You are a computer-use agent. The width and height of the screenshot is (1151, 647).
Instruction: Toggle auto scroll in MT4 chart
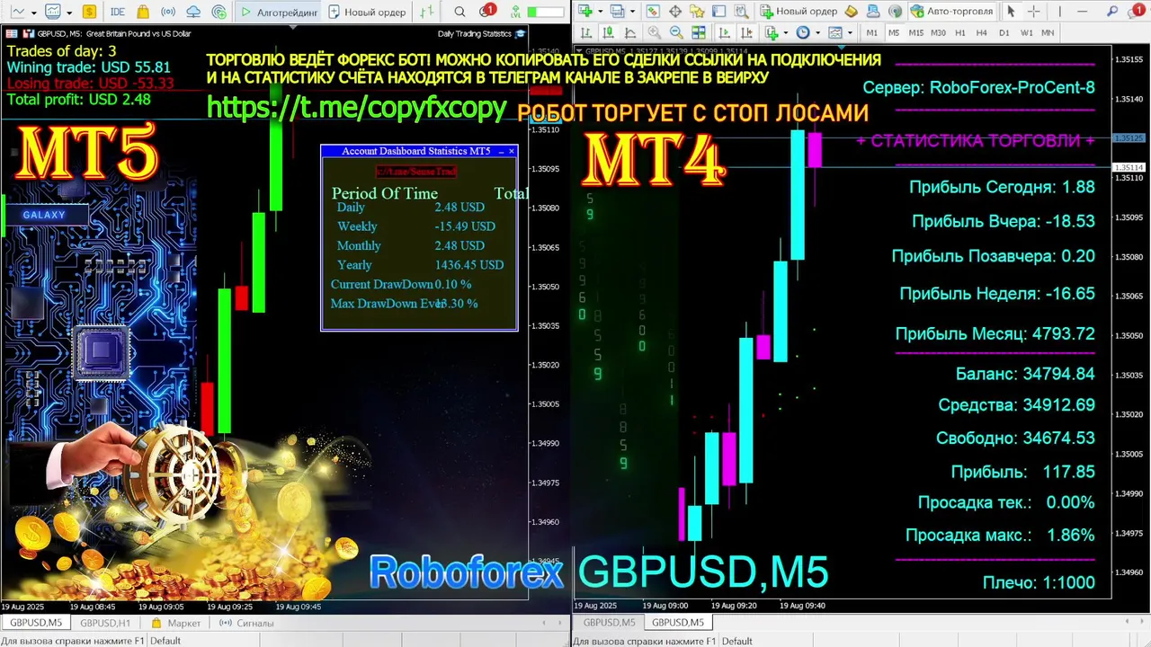pyautogui.click(x=724, y=32)
